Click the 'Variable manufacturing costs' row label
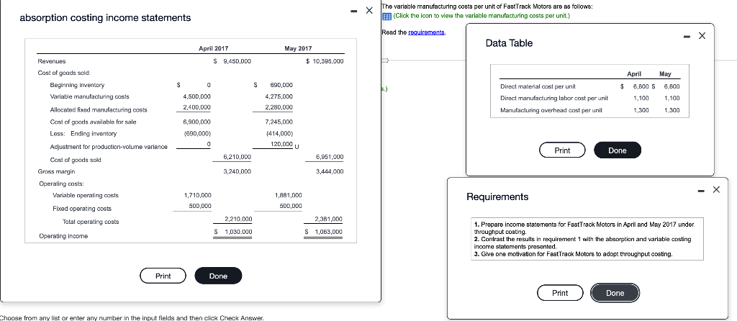The image size is (737, 321). click(x=89, y=96)
